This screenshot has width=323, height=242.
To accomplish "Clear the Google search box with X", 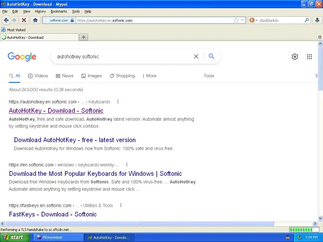I will tap(196, 56).
